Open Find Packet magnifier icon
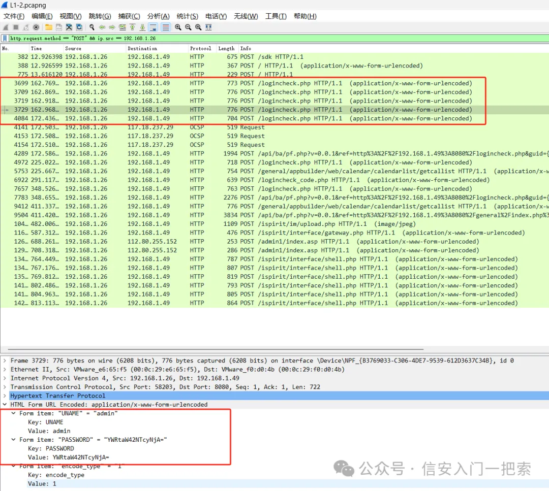Image resolution: width=549 pixels, height=491 pixels. point(91,27)
